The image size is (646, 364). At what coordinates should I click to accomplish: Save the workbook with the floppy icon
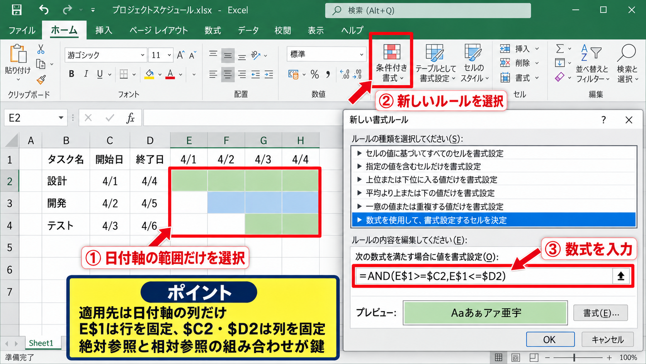(17, 10)
